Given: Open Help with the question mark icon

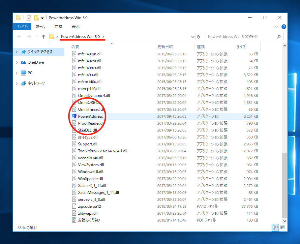Looking at the screenshot, I should coord(284,27).
